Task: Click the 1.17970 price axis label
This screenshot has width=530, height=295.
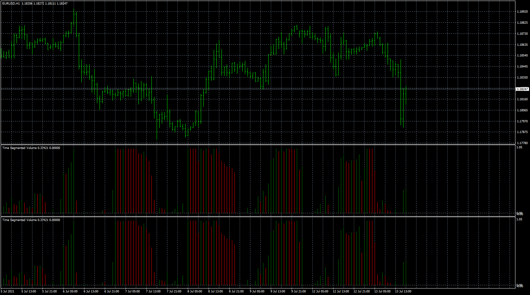Action: pyautogui.click(x=522, y=121)
